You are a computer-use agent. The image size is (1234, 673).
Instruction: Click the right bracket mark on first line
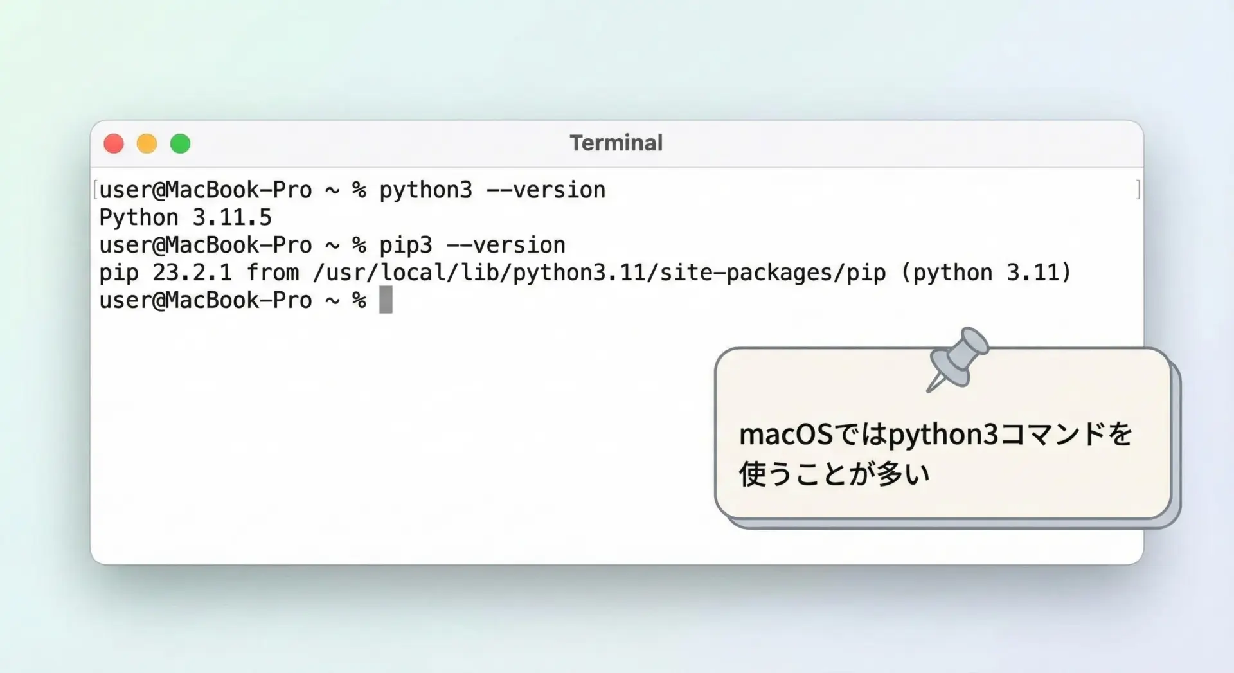pos(1138,190)
